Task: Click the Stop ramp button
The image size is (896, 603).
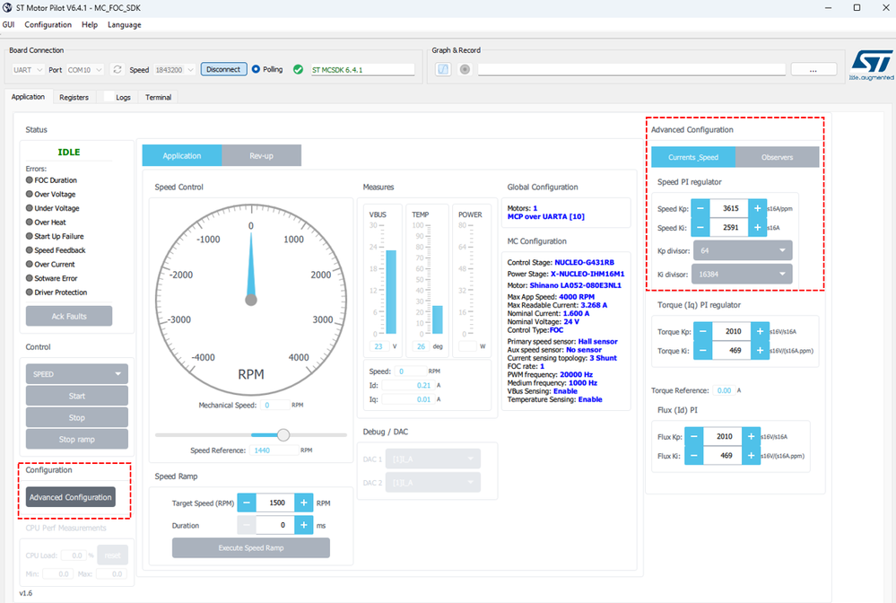Action: tap(76, 439)
